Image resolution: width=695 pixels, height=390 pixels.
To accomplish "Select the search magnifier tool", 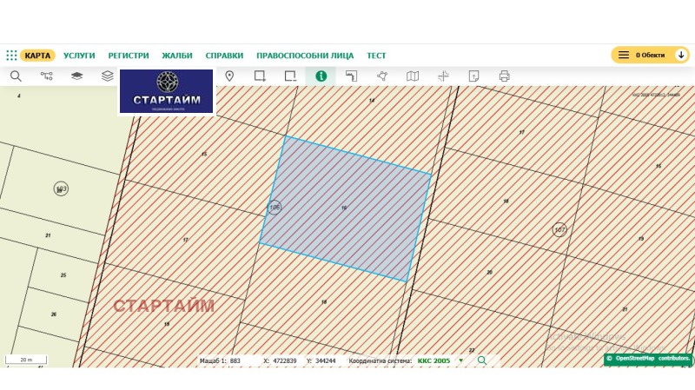I will [16, 76].
